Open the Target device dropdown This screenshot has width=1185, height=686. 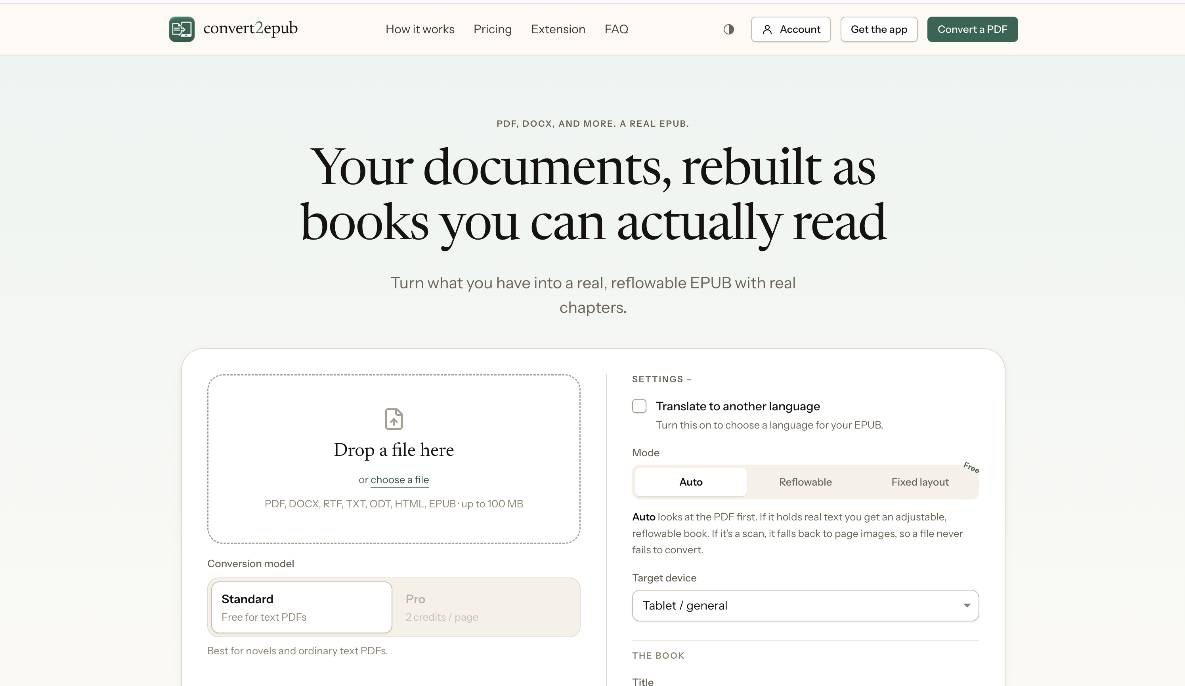[x=805, y=605]
